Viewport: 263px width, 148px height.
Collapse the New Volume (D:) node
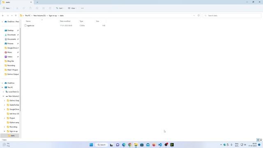(3, 96)
